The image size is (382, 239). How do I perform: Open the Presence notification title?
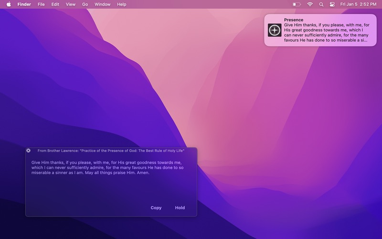coord(294,20)
